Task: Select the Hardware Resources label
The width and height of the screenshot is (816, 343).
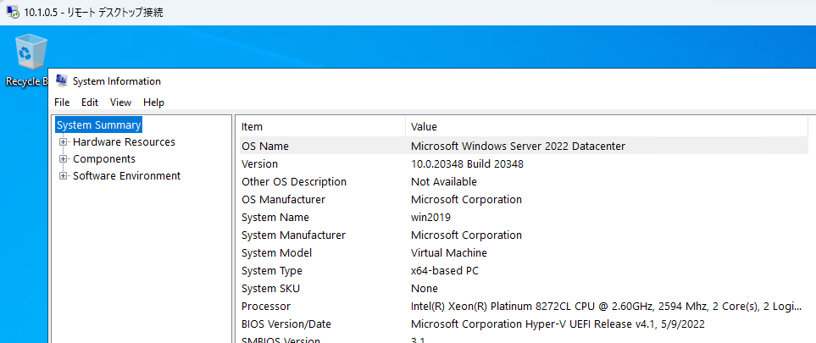Action: (x=124, y=142)
